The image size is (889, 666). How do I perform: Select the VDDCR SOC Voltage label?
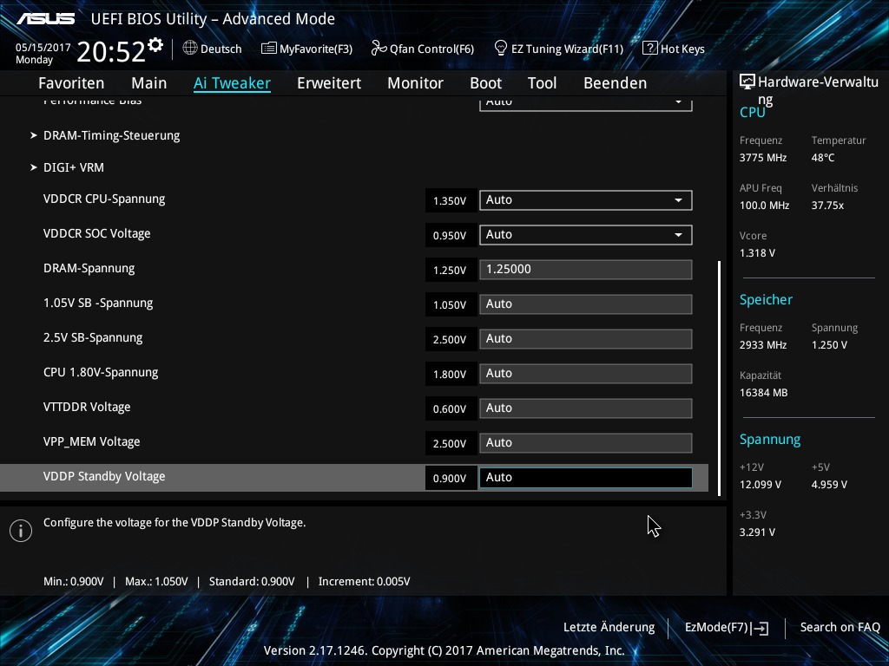(97, 234)
